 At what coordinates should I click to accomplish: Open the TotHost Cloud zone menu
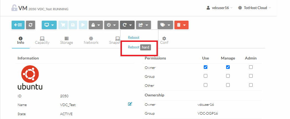pos(254,8)
